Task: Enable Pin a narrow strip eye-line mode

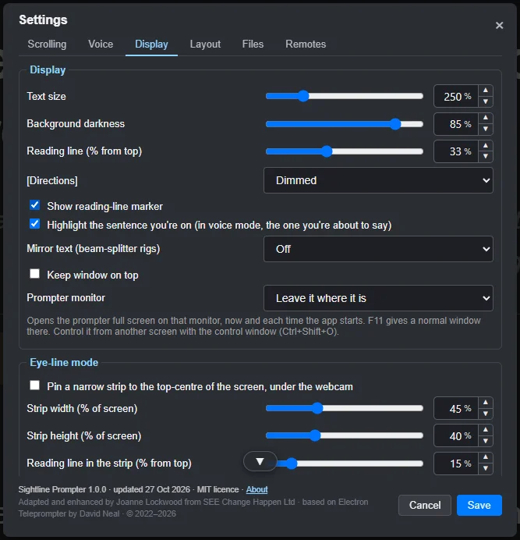Action: click(x=35, y=385)
